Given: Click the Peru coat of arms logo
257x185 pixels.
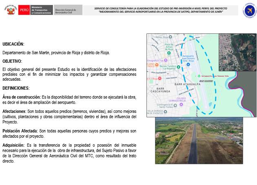Looking at the screenshot, I should pyautogui.click(x=11, y=10).
